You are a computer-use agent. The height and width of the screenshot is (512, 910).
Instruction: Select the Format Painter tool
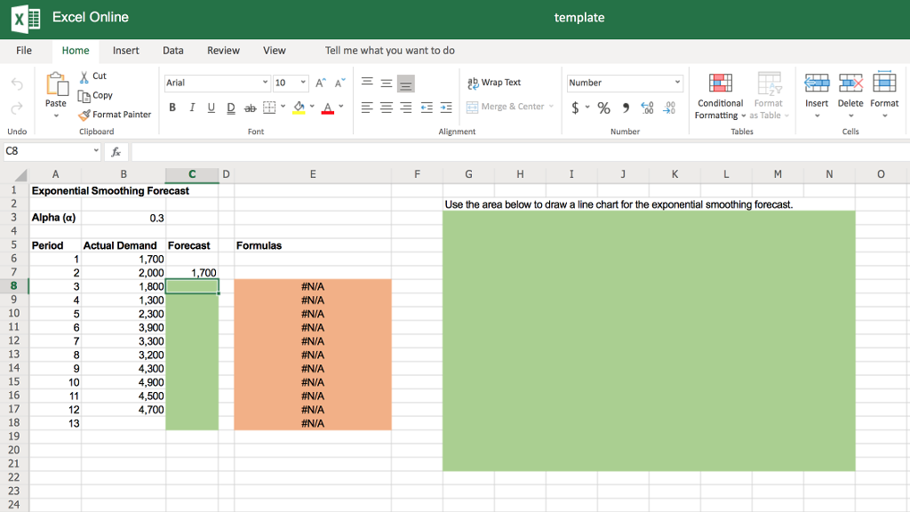pos(116,114)
